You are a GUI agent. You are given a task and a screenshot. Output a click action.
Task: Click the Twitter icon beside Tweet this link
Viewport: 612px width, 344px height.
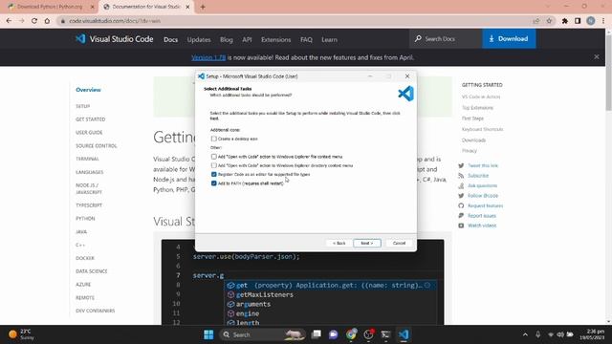(461, 165)
